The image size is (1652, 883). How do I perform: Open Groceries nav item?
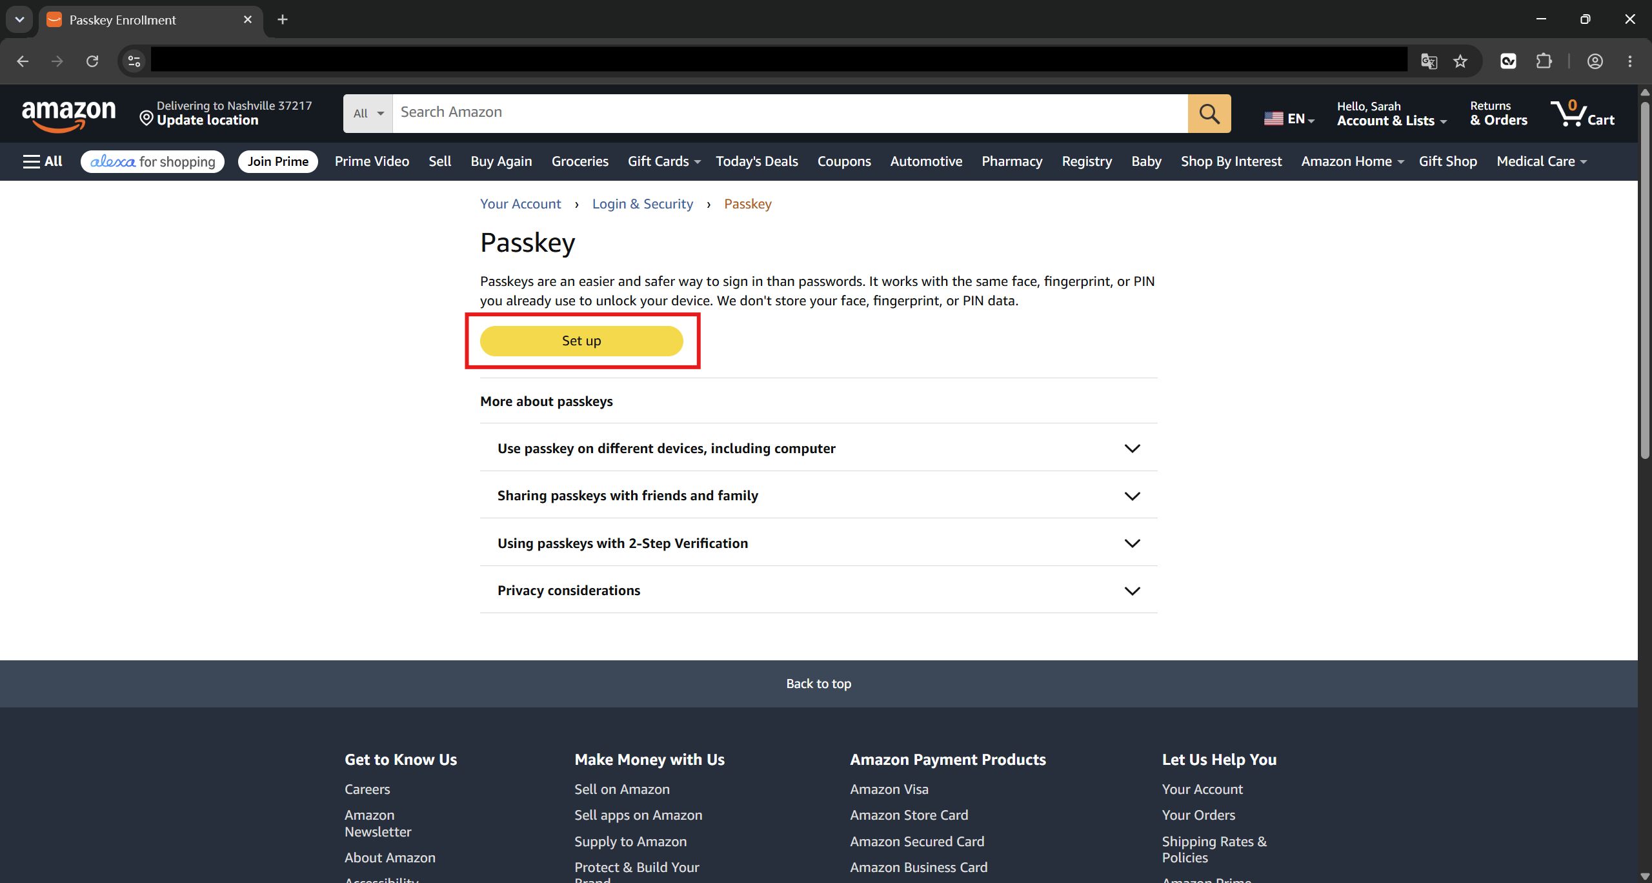(x=579, y=161)
